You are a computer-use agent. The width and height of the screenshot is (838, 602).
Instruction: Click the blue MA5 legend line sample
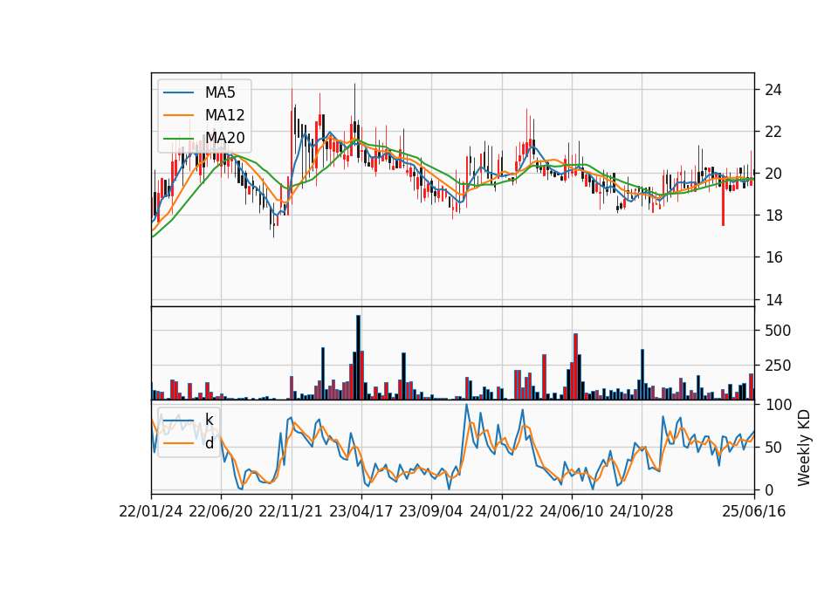click(178, 92)
